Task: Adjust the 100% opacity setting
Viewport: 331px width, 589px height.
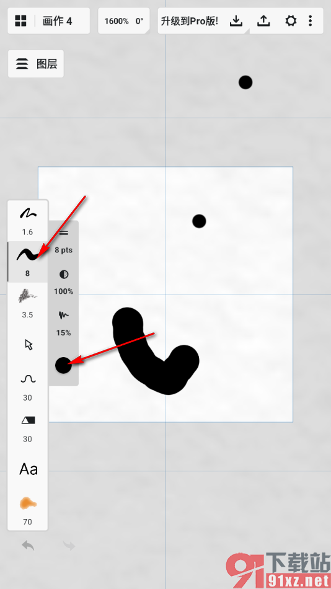Action: 63,283
